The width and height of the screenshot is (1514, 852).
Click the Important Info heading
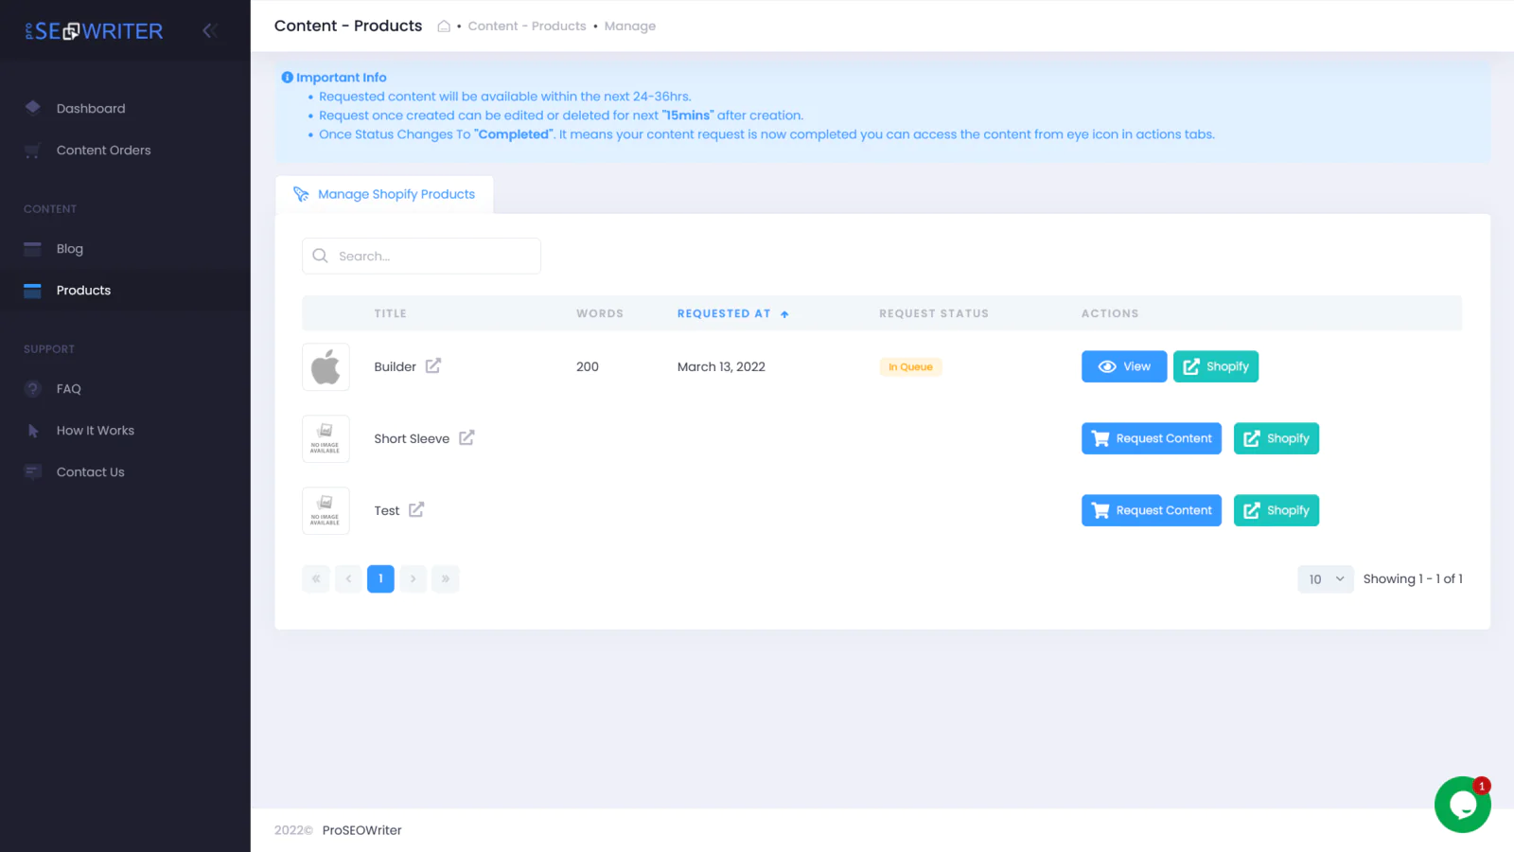[341, 78]
